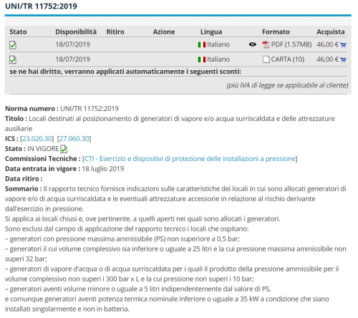The image size is (358, 318).
Task: Click the red PDF file icon
Action: pos(266,44)
